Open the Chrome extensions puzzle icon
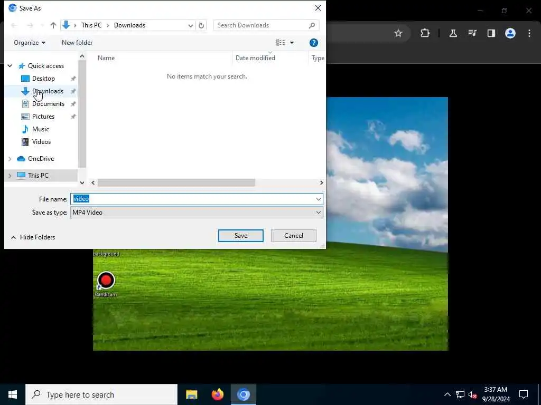This screenshot has height=405, width=541. pyautogui.click(x=425, y=33)
